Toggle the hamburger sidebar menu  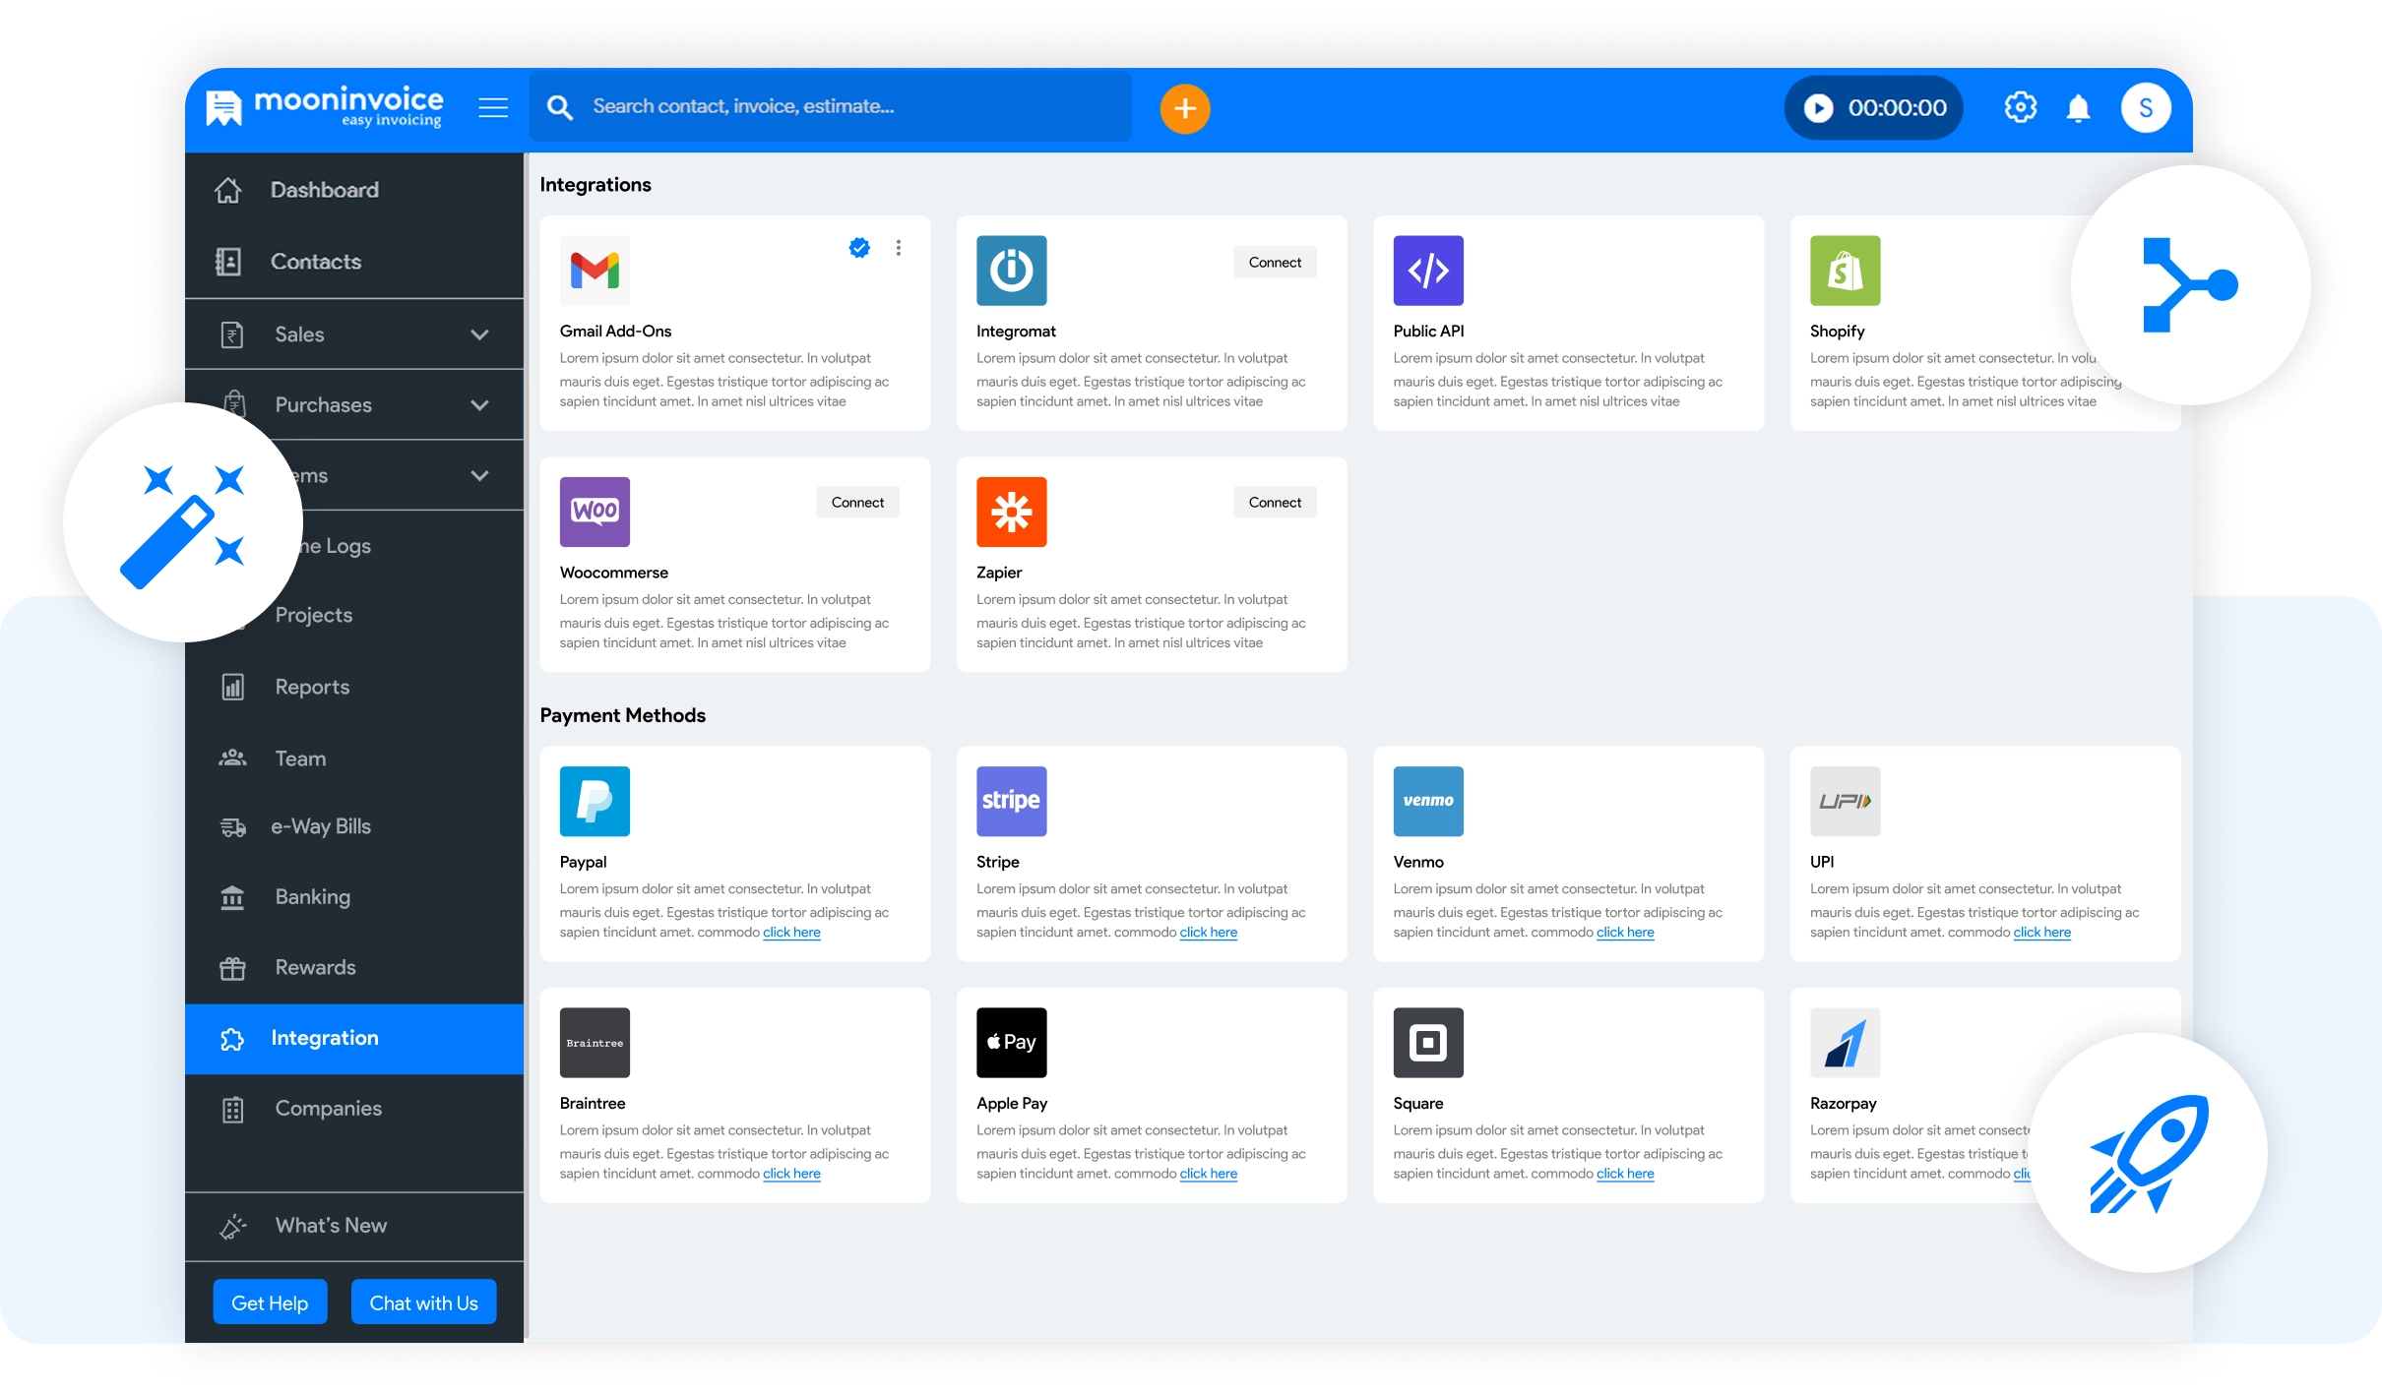click(x=493, y=107)
